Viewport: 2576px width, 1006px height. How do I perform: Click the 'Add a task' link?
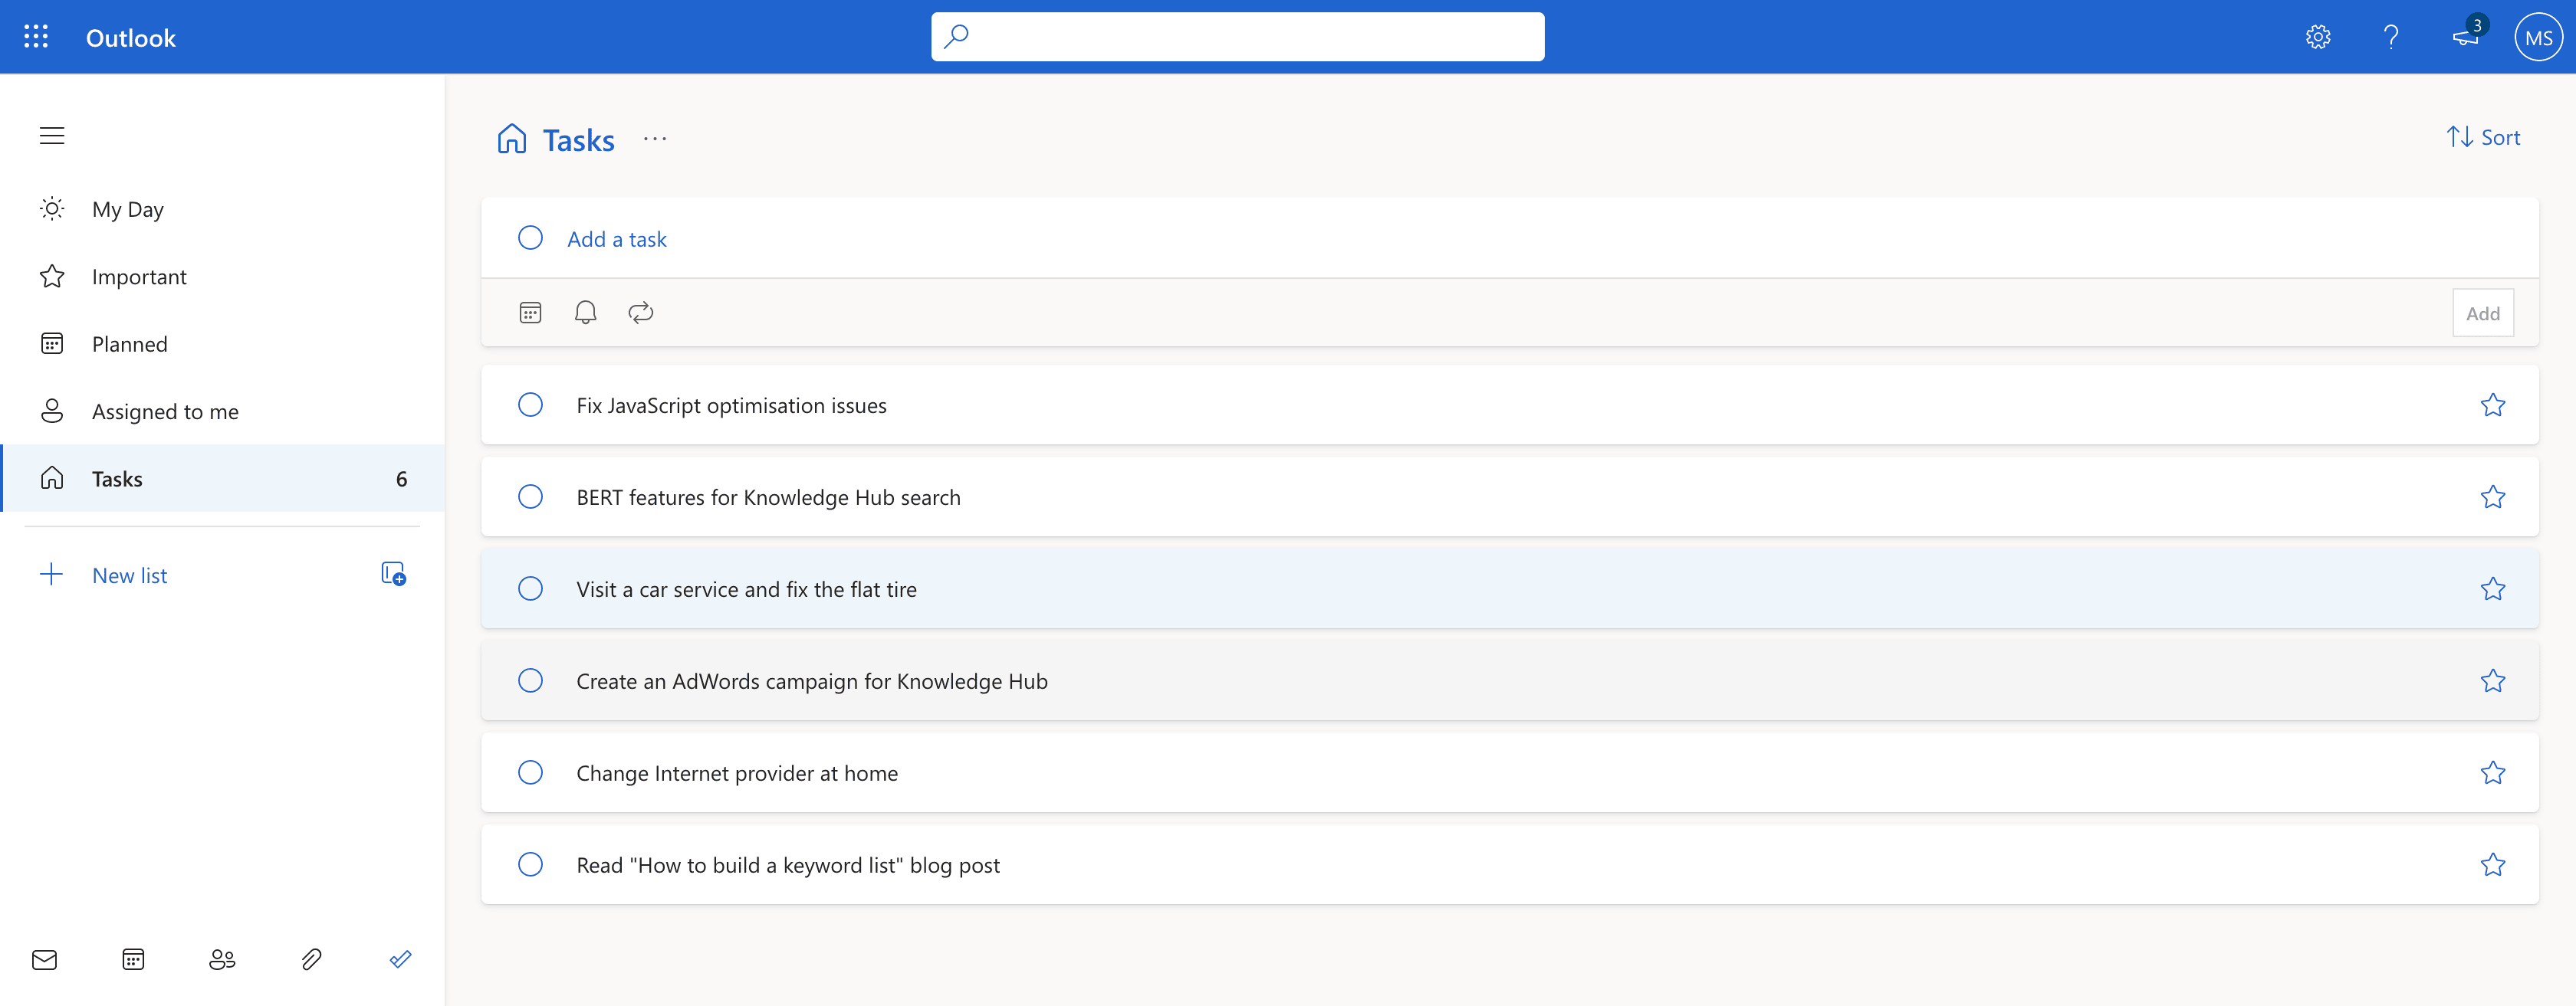point(617,238)
